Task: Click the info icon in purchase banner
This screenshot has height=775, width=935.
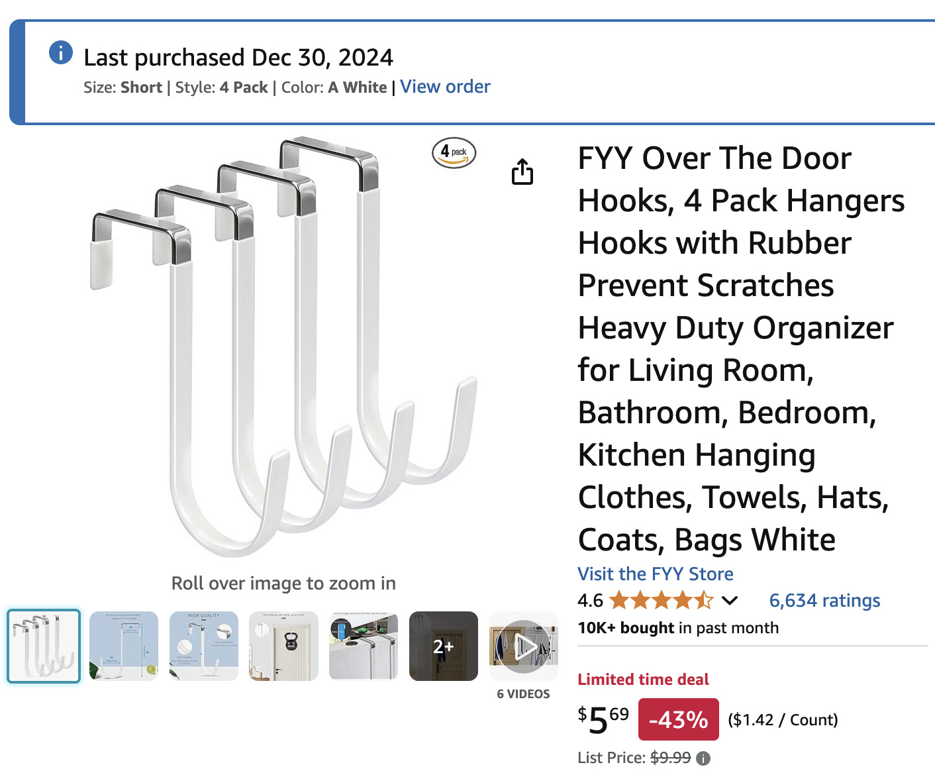Action: [61, 52]
